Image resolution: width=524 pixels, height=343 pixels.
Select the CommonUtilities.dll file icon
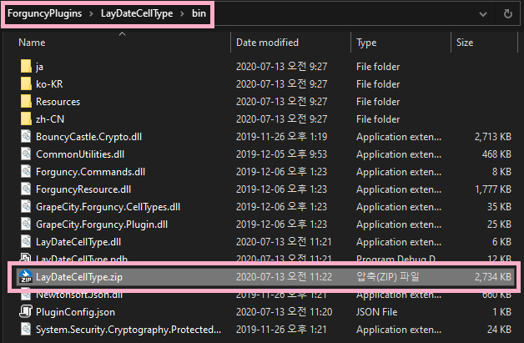[25, 154]
